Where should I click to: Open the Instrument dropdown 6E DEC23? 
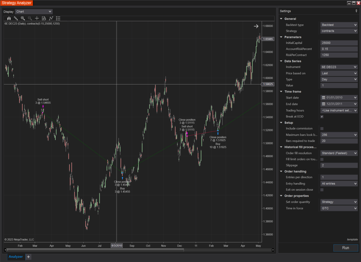tap(339, 67)
